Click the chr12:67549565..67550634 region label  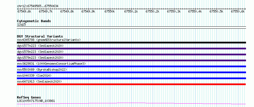click(38, 6)
